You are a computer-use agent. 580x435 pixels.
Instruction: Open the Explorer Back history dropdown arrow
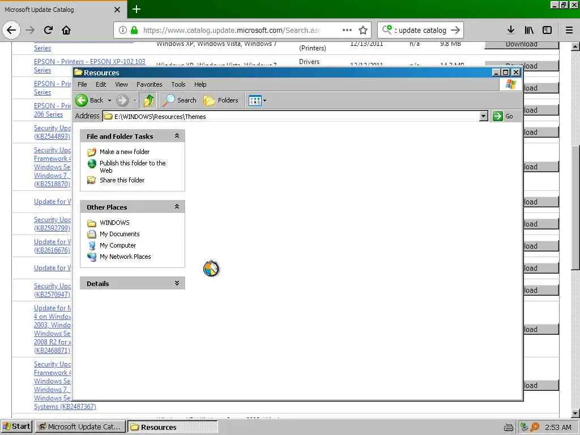[x=109, y=100]
